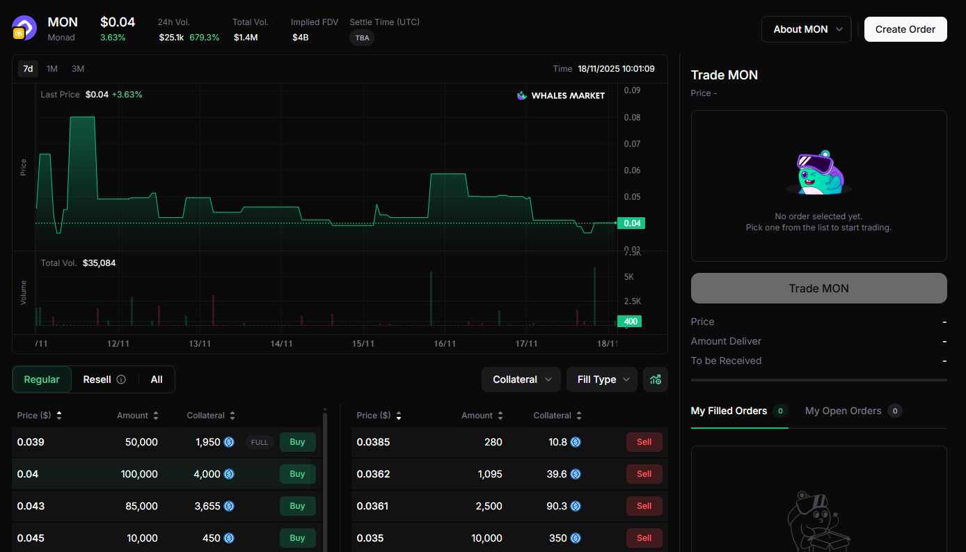Image resolution: width=966 pixels, height=552 pixels.
Task: Switch to My Open Orders tab
Action: click(844, 411)
